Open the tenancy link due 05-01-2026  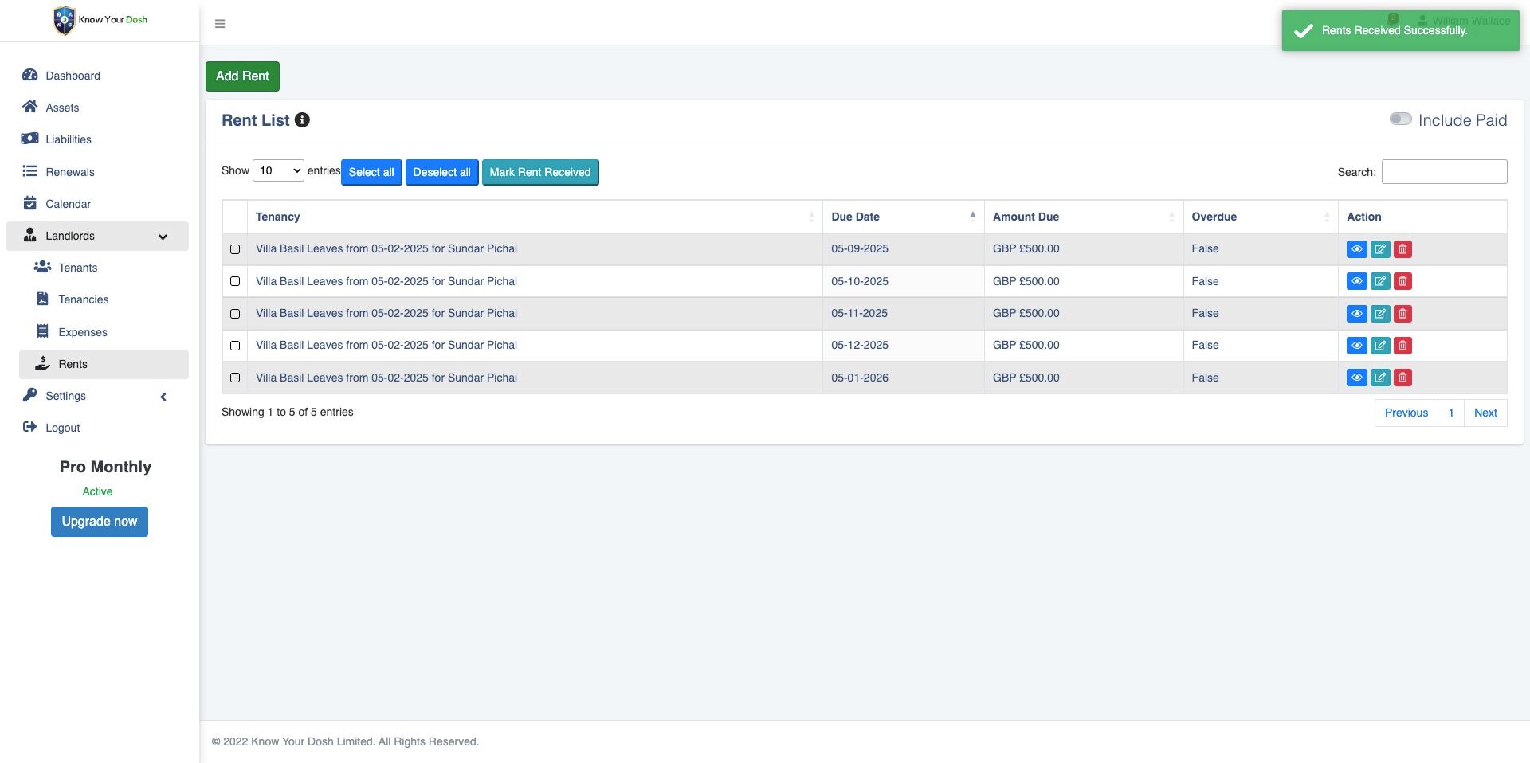pos(386,378)
